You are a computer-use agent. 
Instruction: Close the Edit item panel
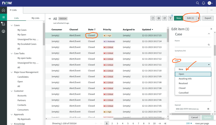click(x=211, y=29)
